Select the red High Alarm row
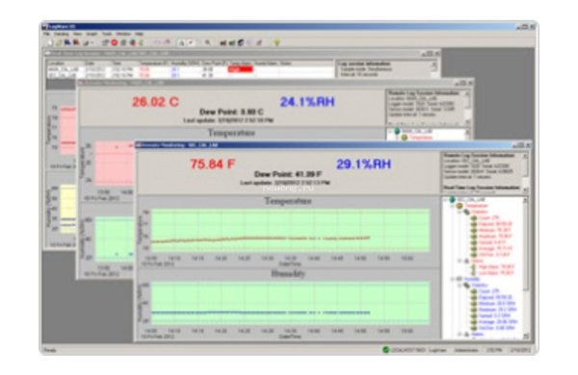578x375 pixels. pyautogui.click(x=496, y=266)
